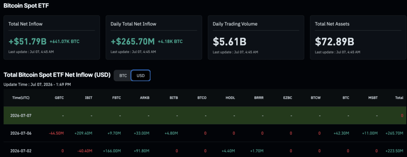The width and height of the screenshot is (407, 157).
Task: Open the Daily Trading Volume card
Action: [256, 38]
